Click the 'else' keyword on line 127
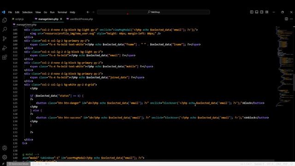 pyautogui.click(x=36, y=110)
